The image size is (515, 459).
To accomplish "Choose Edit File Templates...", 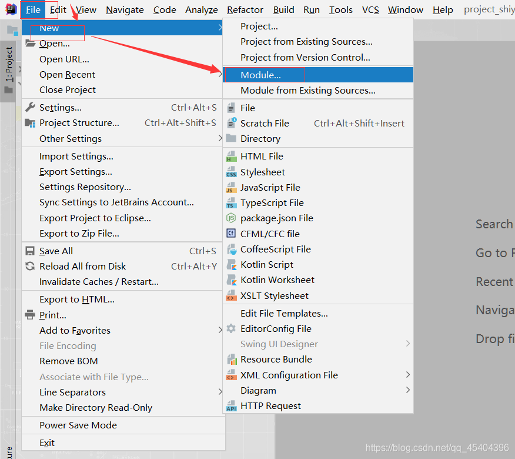I will [318, 313].
